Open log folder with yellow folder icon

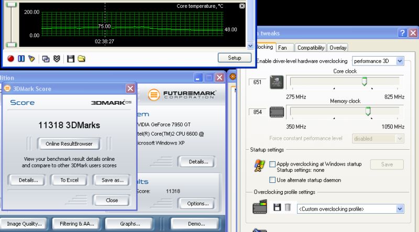point(82,59)
